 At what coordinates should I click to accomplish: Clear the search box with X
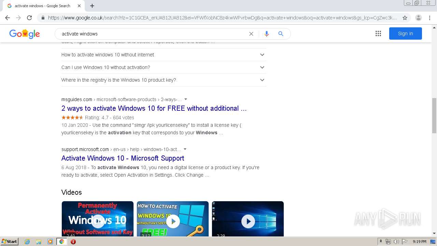[251, 34]
